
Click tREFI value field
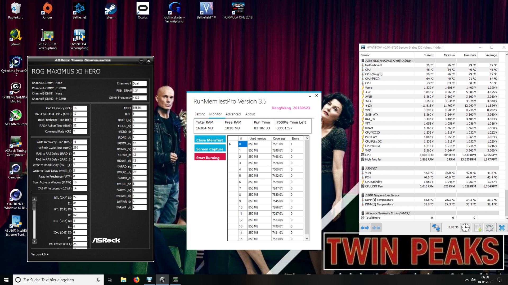[139, 108]
